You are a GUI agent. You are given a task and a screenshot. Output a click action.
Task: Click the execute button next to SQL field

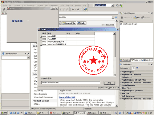pos(109,83)
